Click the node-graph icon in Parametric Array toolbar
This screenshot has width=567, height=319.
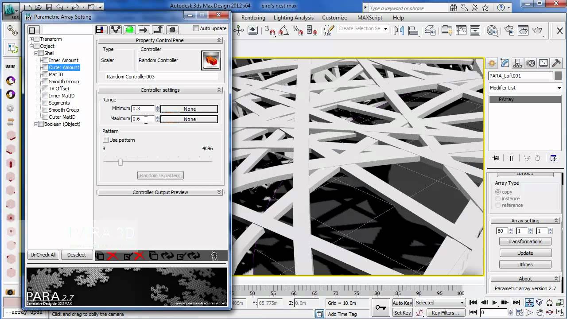(x=115, y=30)
